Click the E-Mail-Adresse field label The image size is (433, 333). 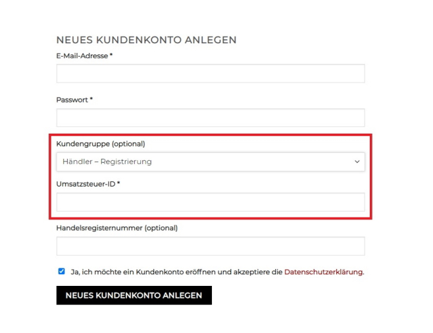(82, 56)
